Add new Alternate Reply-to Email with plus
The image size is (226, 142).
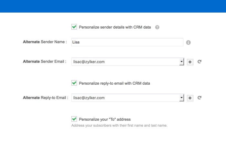point(190,98)
